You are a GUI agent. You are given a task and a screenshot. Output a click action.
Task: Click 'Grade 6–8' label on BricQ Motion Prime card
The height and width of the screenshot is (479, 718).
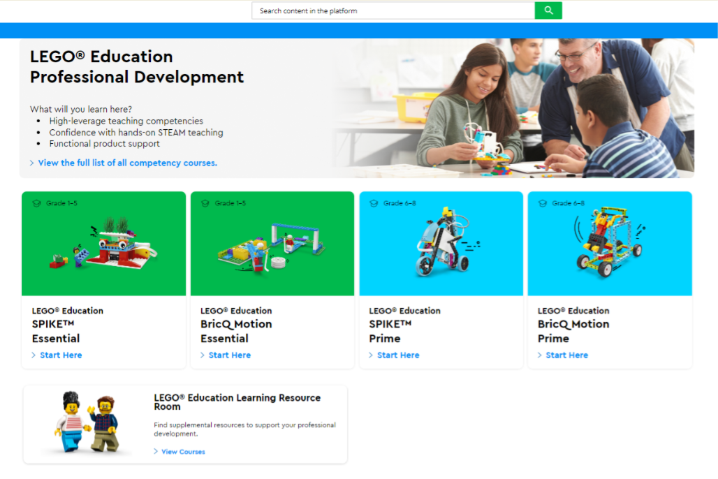[568, 203]
